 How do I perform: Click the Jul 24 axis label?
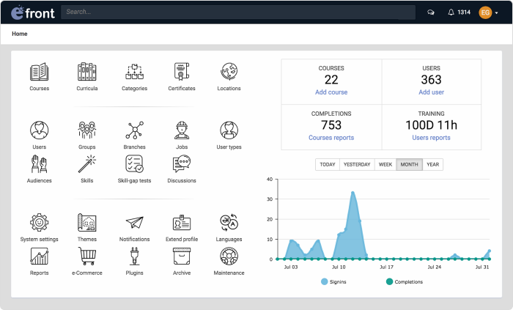[x=435, y=267]
